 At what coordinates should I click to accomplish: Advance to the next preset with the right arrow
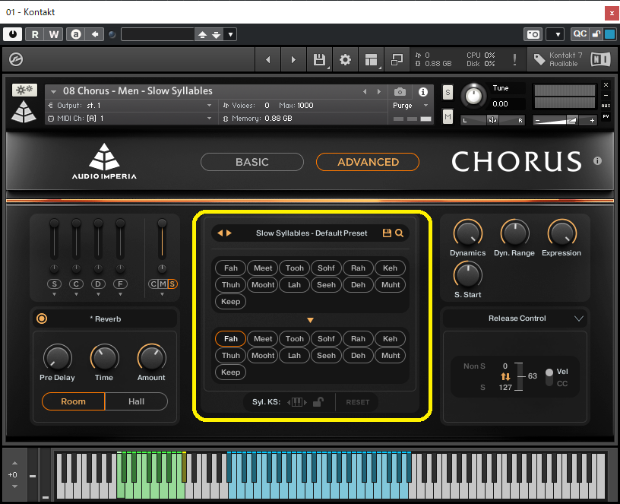tap(227, 233)
